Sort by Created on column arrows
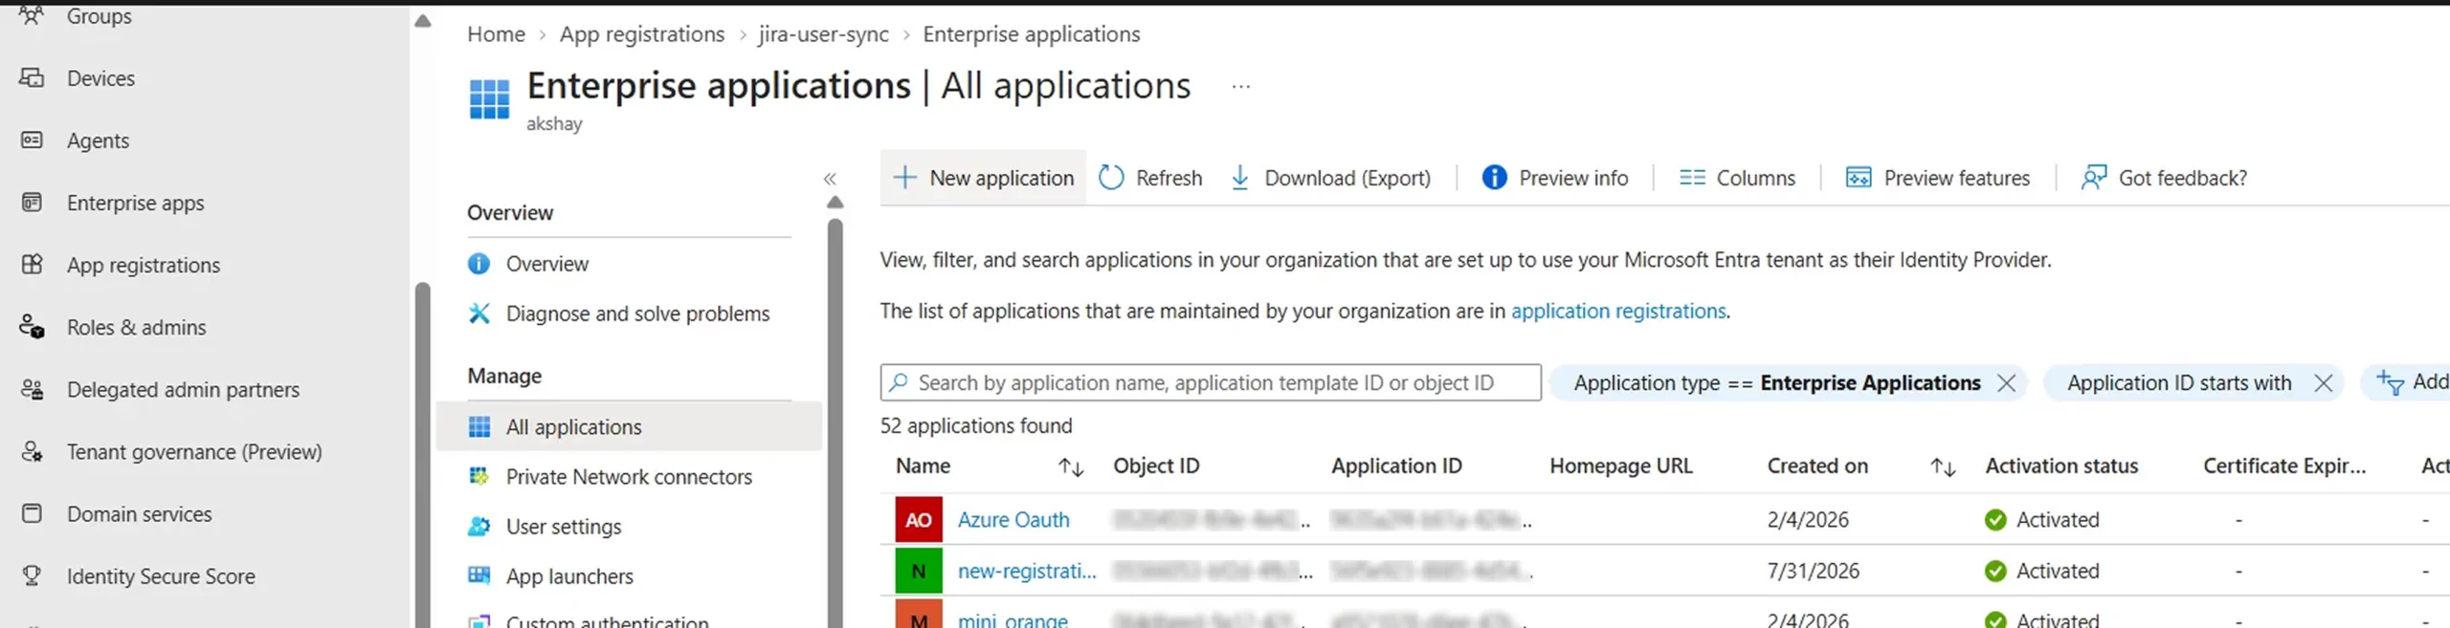This screenshot has height=628, width=2450. click(x=1943, y=466)
